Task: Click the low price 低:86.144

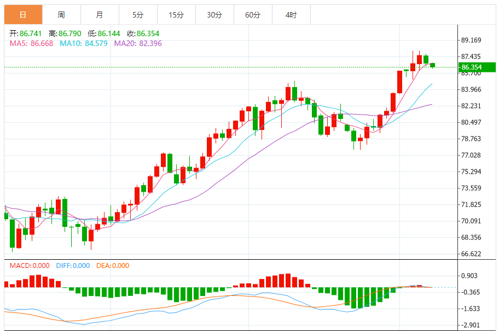Action: [x=104, y=33]
